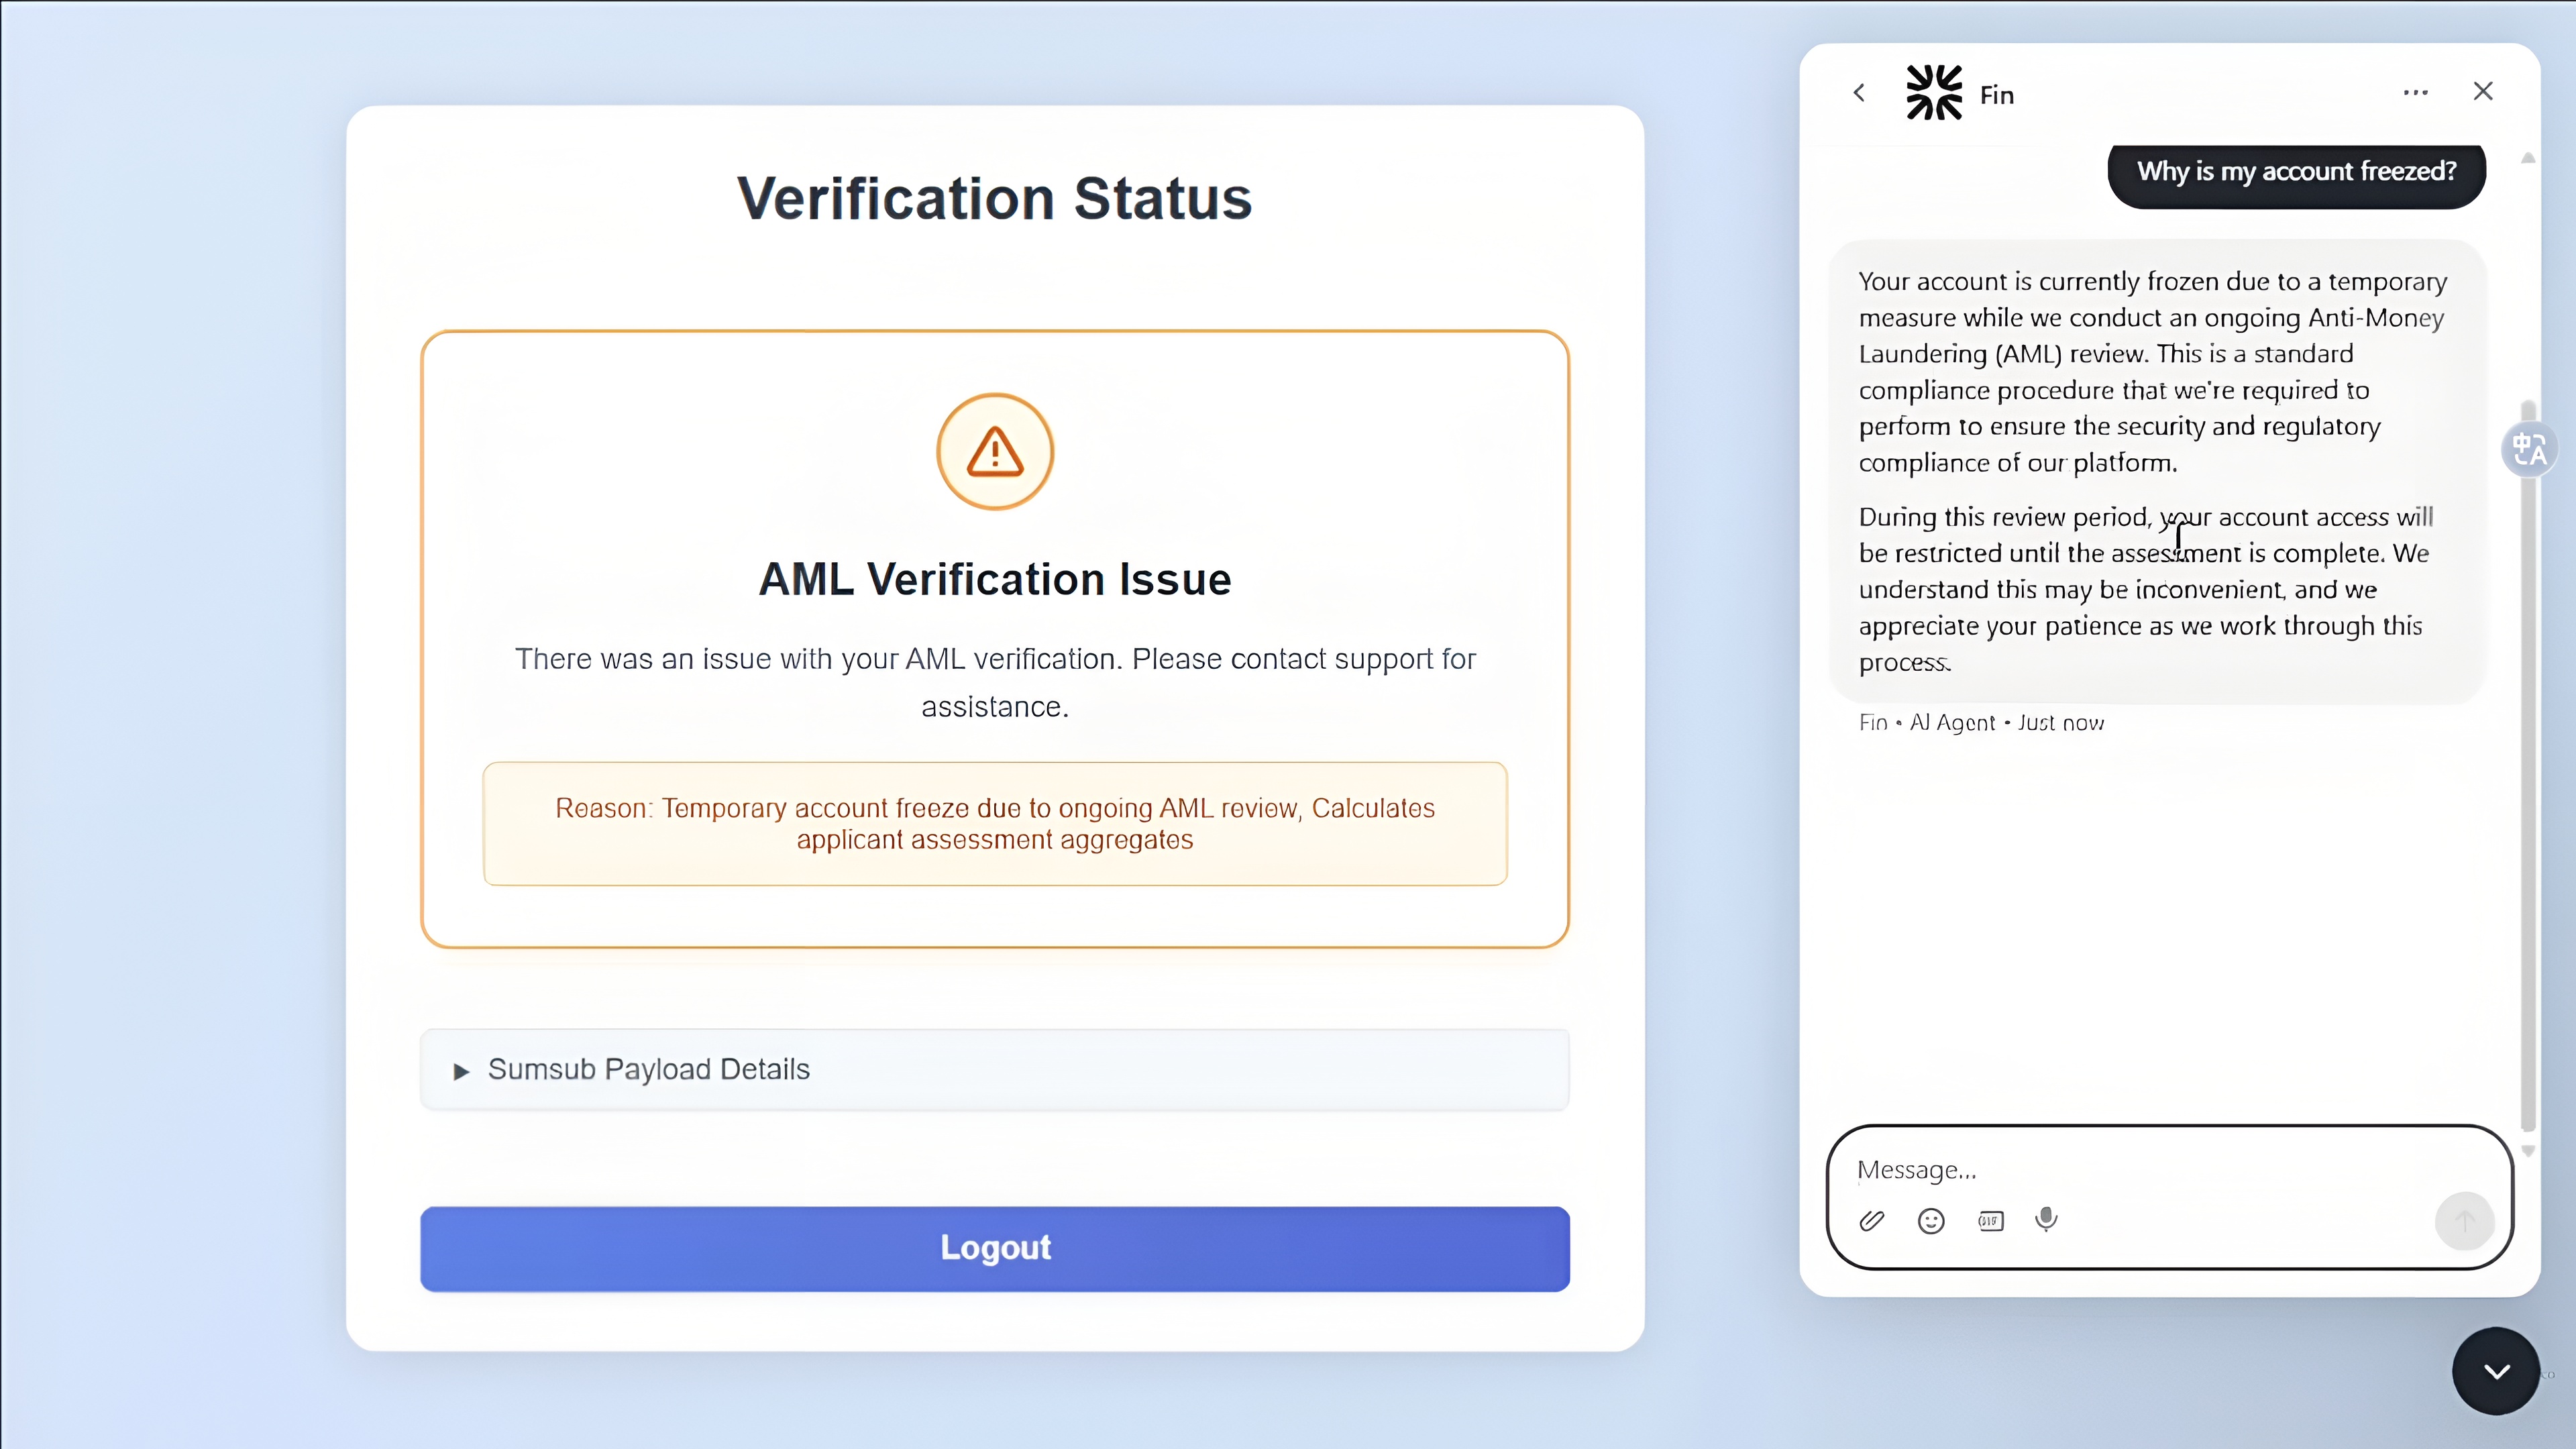
Task: Click the chat scrollbar down arrow
Action: pyautogui.click(x=2528, y=1151)
